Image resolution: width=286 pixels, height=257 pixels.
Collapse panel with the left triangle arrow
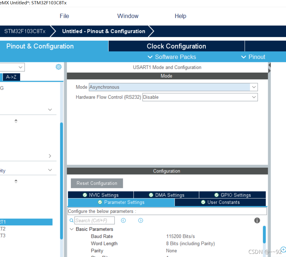tap(270, 65)
